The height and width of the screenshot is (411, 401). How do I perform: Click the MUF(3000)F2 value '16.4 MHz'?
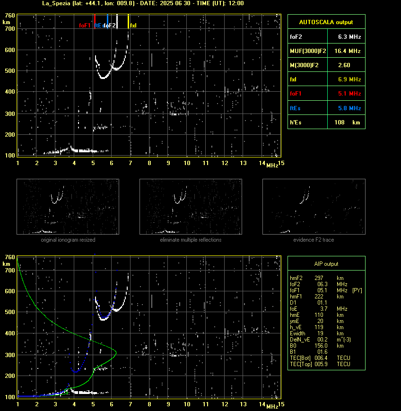(x=347, y=51)
